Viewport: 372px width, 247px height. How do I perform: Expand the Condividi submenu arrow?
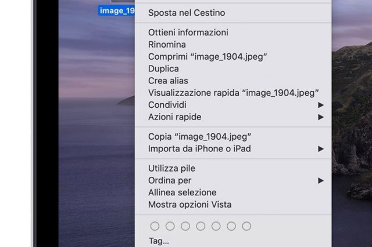click(x=320, y=105)
